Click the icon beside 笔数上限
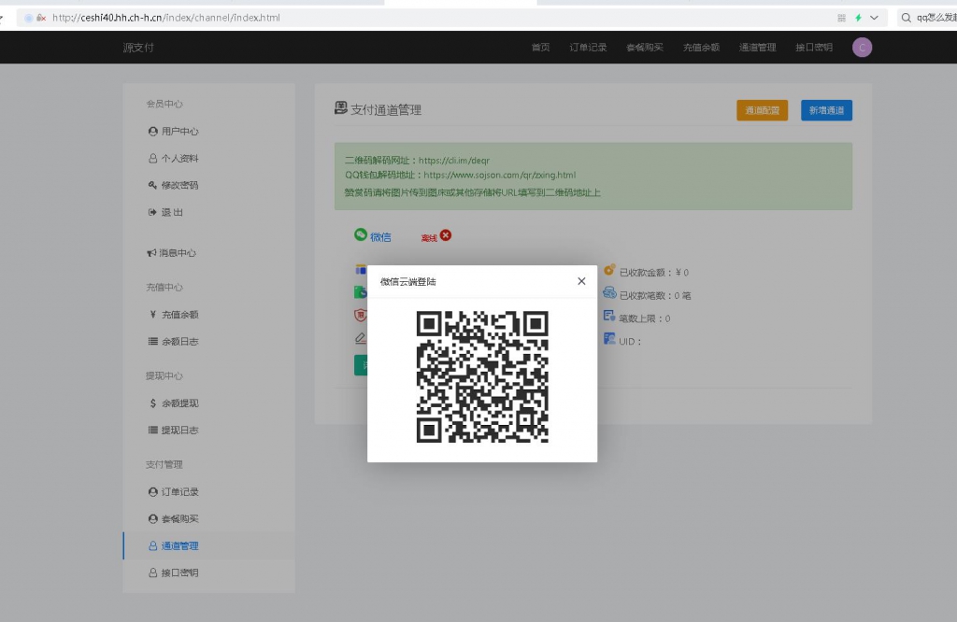This screenshot has height=622, width=957. pos(608,318)
